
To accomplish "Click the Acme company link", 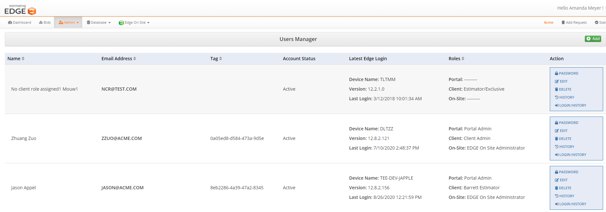I will pyautogui.click(x=549, y=22).
